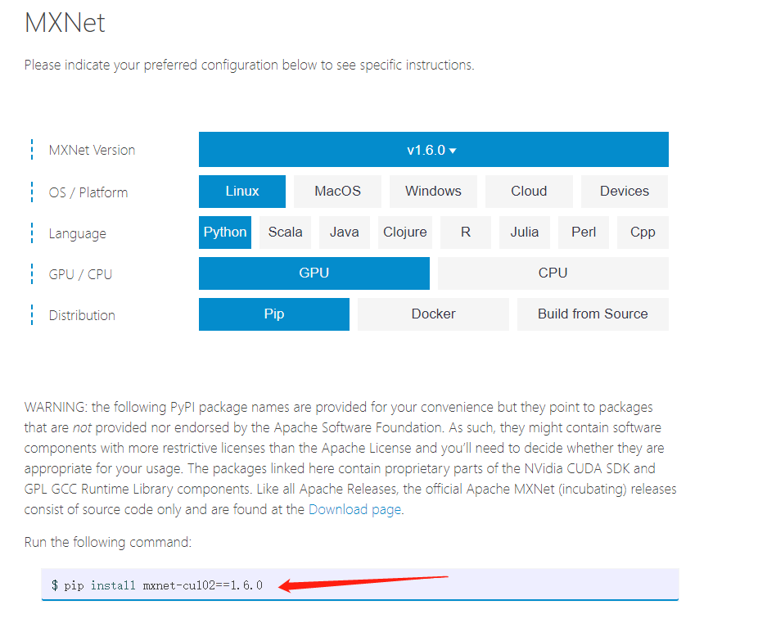Select Linux as the platform

pyautogui.click(x=242, y=191)
